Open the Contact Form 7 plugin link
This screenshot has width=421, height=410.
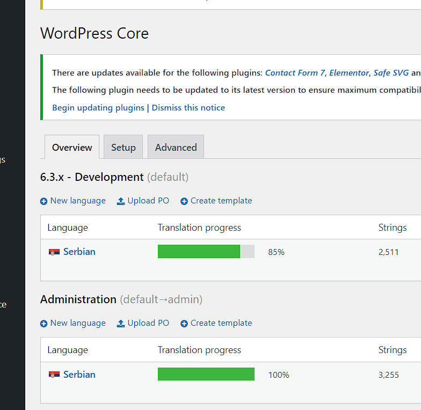(295, 73)
